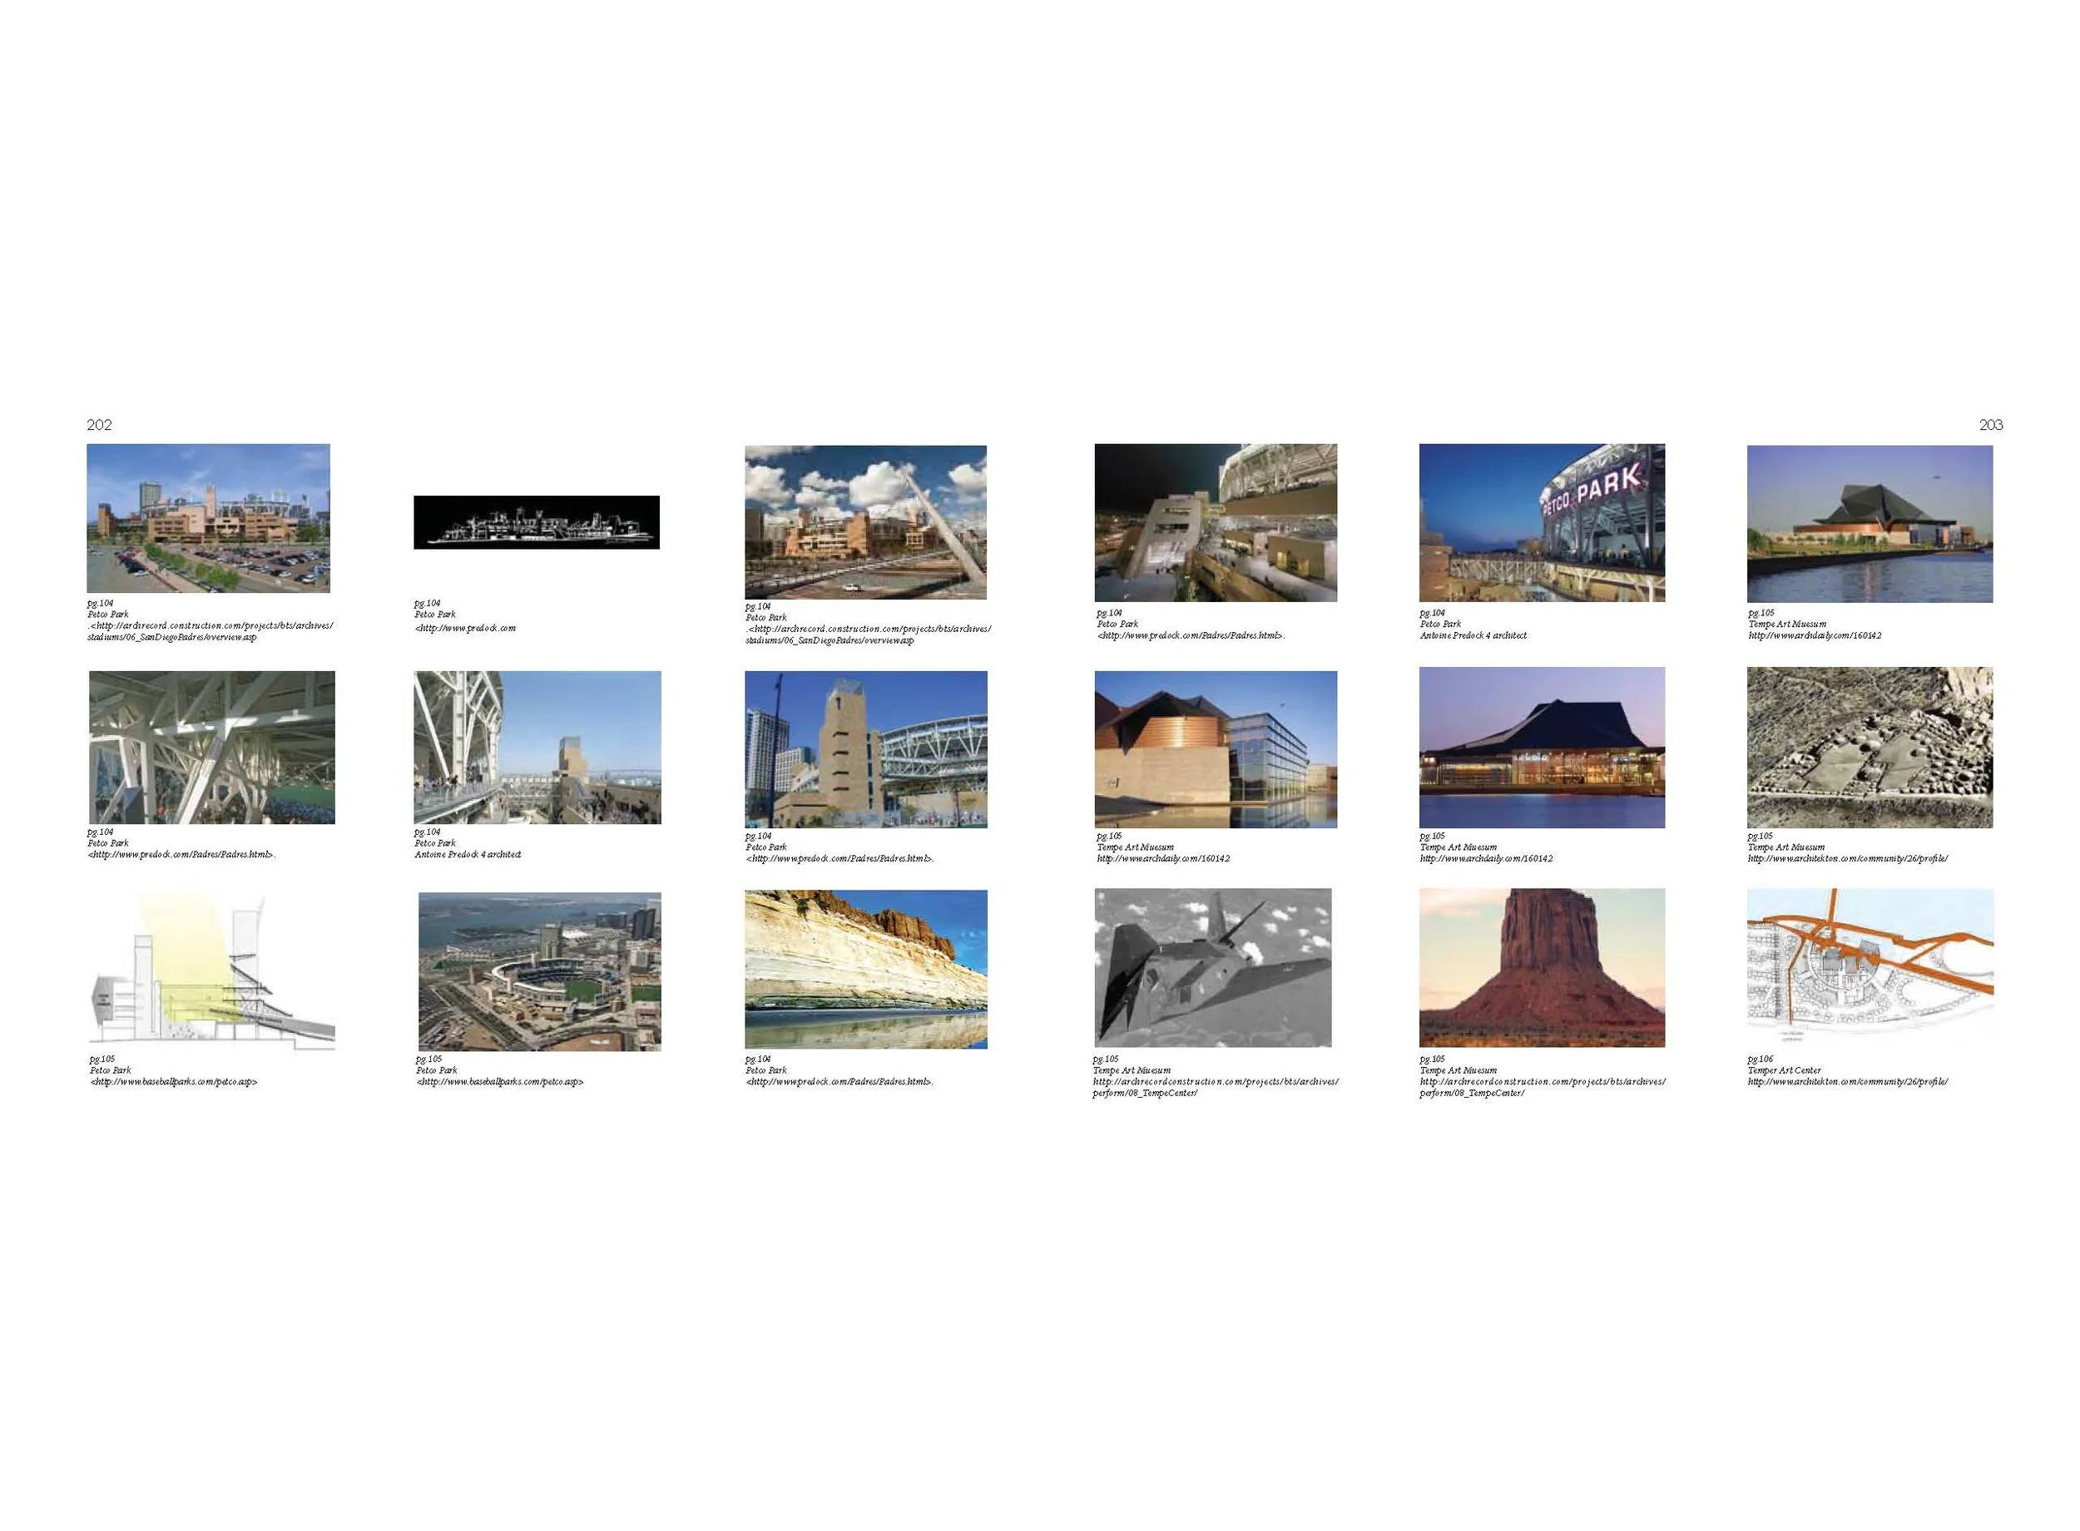
Task: Open the archrecord link under the pedestrian bridge photo
Action: [868, 634]
